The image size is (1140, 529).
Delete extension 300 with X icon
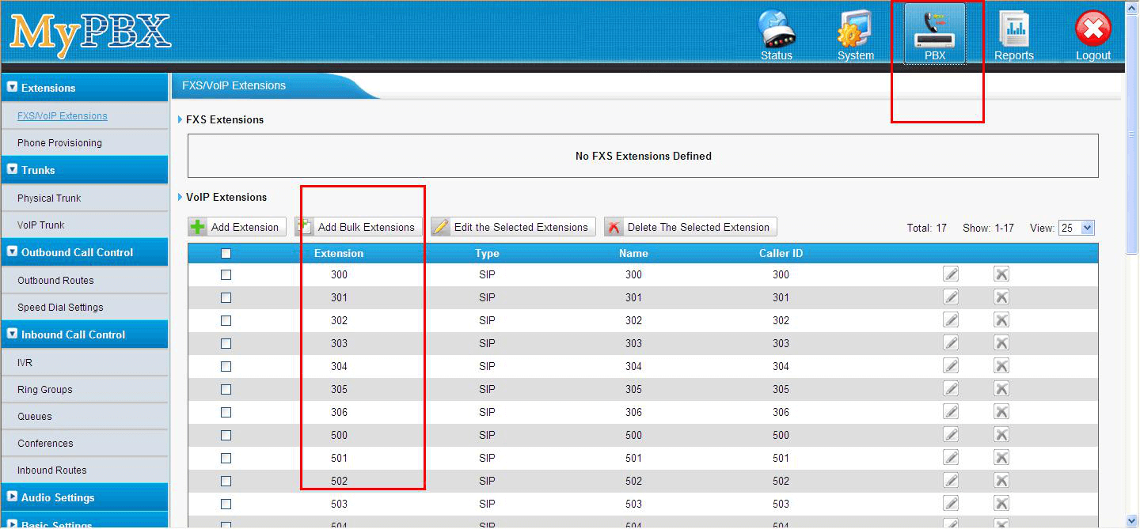click(1001, 274)
